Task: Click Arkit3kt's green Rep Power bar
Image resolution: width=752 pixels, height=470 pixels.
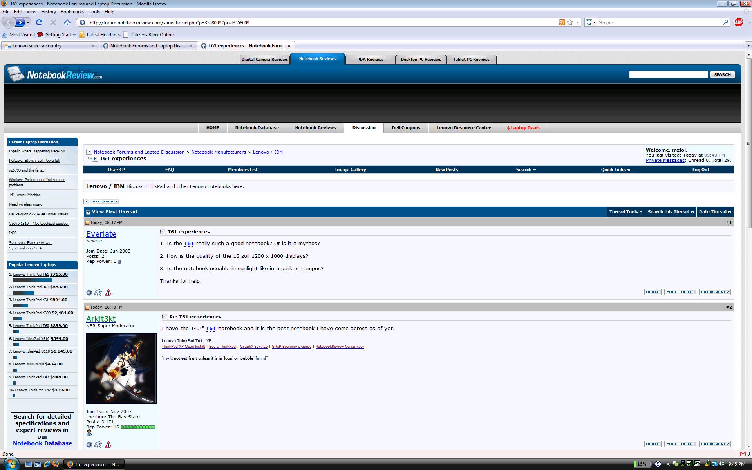Action: point(138,427)
